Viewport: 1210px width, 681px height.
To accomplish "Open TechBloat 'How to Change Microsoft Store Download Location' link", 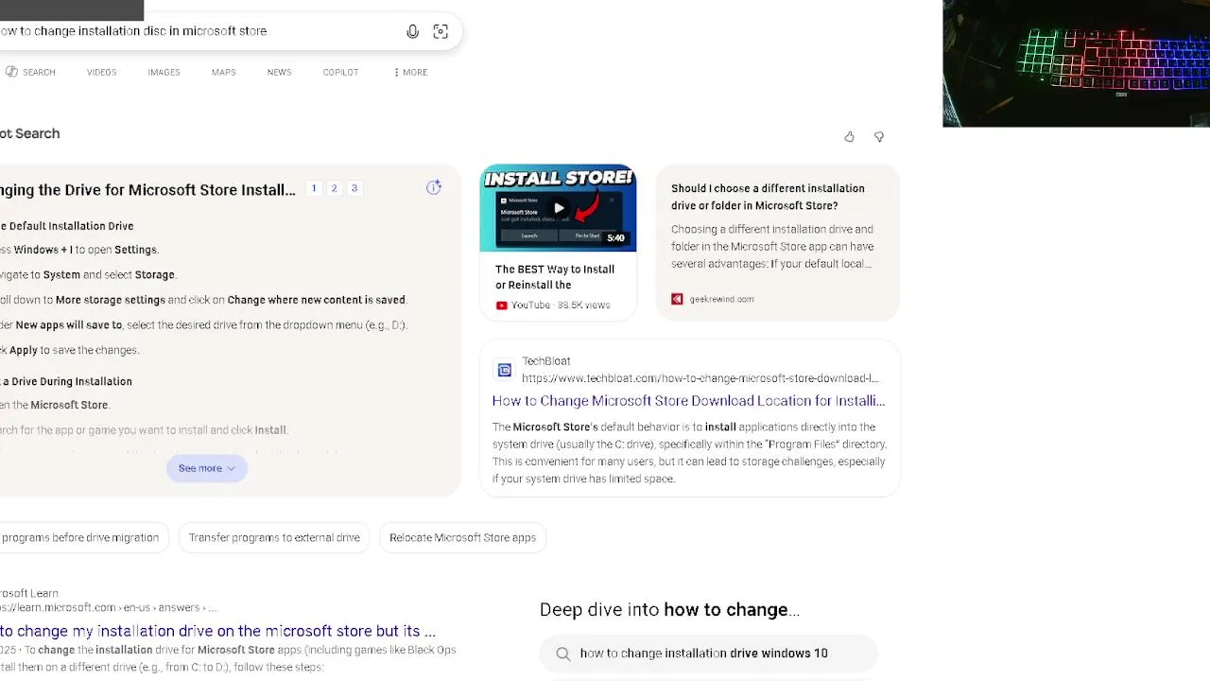I will click(688, 401).
